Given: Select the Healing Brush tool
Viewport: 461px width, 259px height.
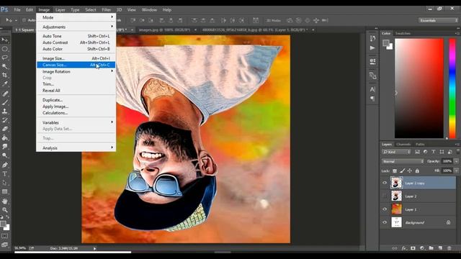Looking at the screenshot, I should point(5,94).
